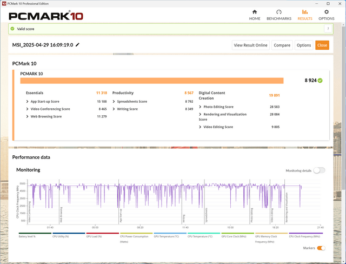Toggle Monitoring details switch
The image size is (346, 264).
click(320, 170)
